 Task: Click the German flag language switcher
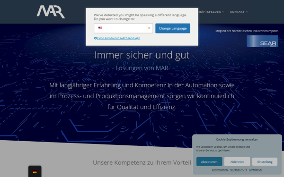(35, 172)
